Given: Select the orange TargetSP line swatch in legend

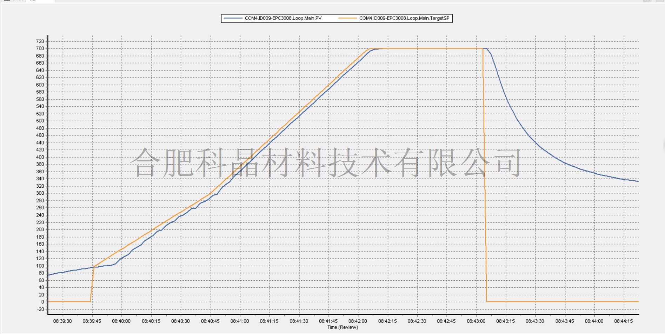Looking at the screenshot, I should pyautogui.click(x=348, y=18).
